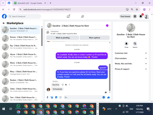Click Find friends button
Image resolution: width=153 pixels, height=115 pixels.
[x=125, y=16]
